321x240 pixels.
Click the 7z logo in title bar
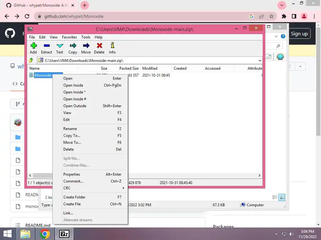click(x=30, y=29)
